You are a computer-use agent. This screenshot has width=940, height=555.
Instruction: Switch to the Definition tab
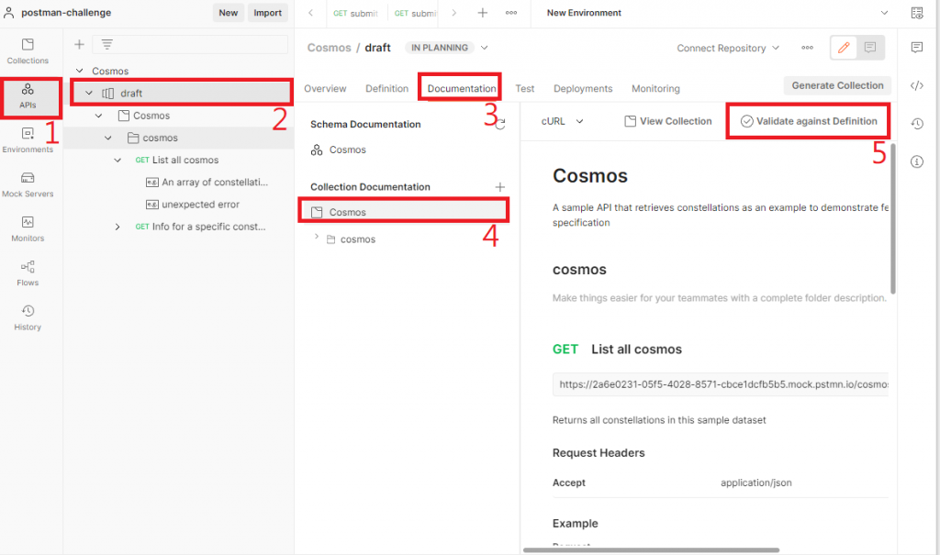tap(386, 88)
